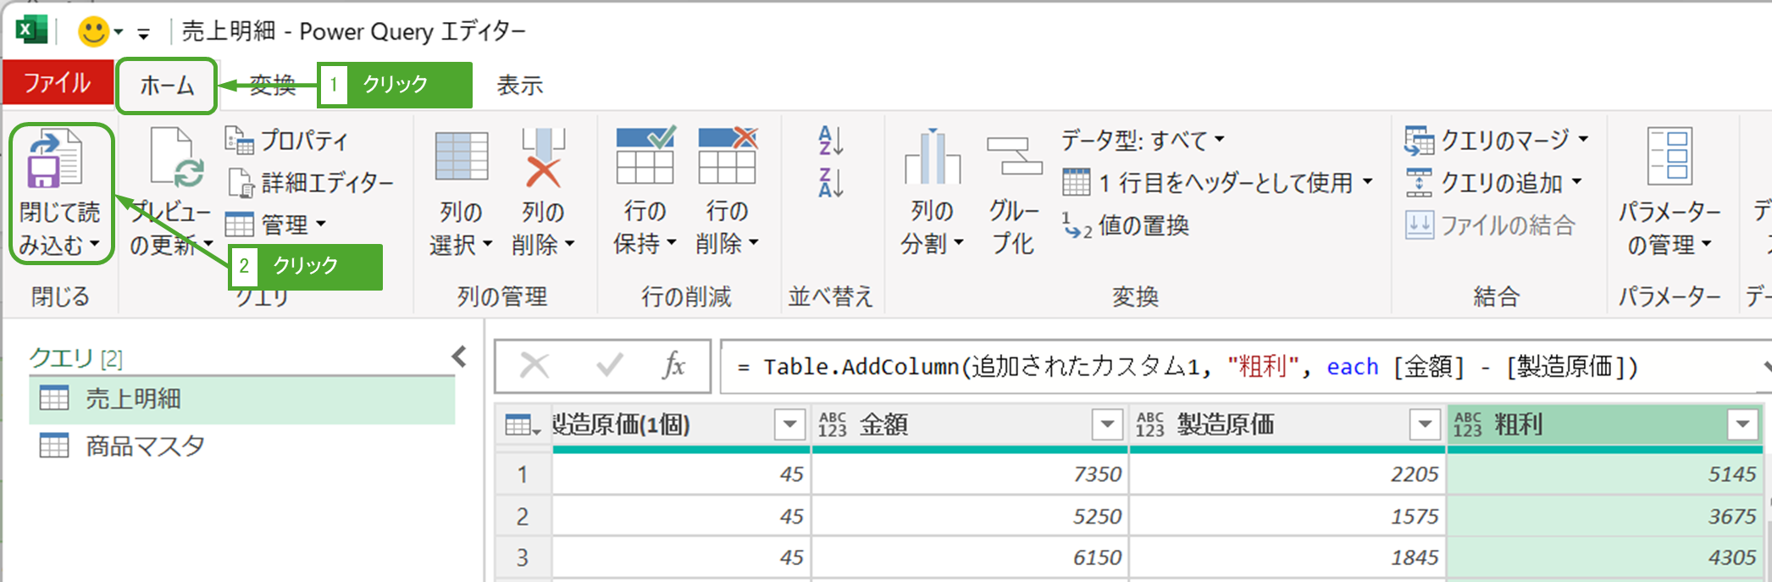Click the 値の置換 (Replace Values) button

pyautogui.click(x=1127, y=226)
